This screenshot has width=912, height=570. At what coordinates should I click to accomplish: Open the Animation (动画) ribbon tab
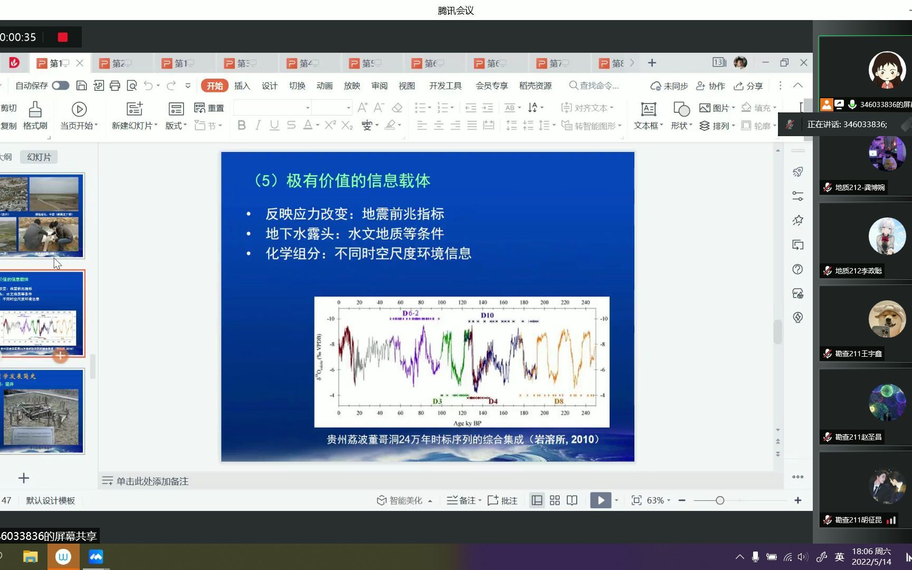click(325, 85)
